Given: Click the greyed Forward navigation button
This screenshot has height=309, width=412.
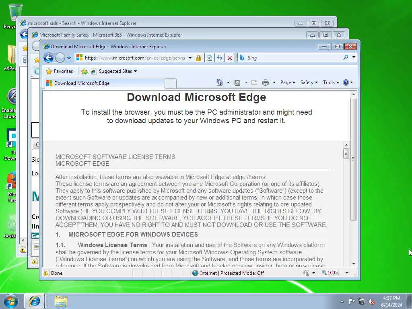Looking at the screenshot, I should tap(60, 58).
